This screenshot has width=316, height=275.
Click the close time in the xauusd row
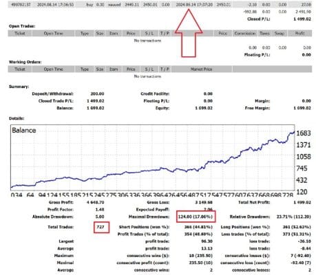tap(194, 5)
